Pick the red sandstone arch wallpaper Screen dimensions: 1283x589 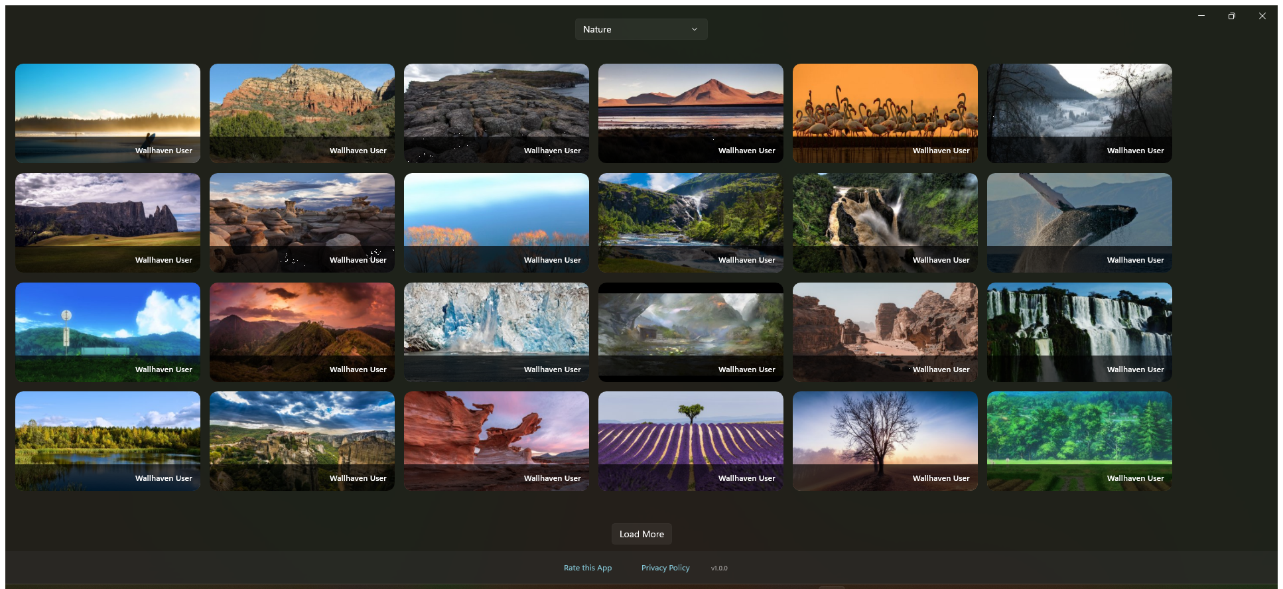pyautogui.click(x=496, y=441)
